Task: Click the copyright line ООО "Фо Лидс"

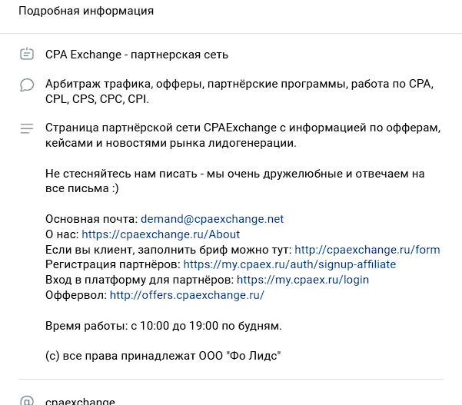Action: (x=163, y=357)
